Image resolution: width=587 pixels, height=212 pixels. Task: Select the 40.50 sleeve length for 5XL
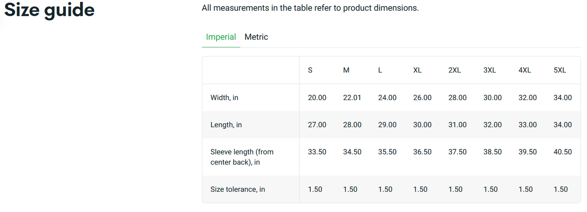563,152
